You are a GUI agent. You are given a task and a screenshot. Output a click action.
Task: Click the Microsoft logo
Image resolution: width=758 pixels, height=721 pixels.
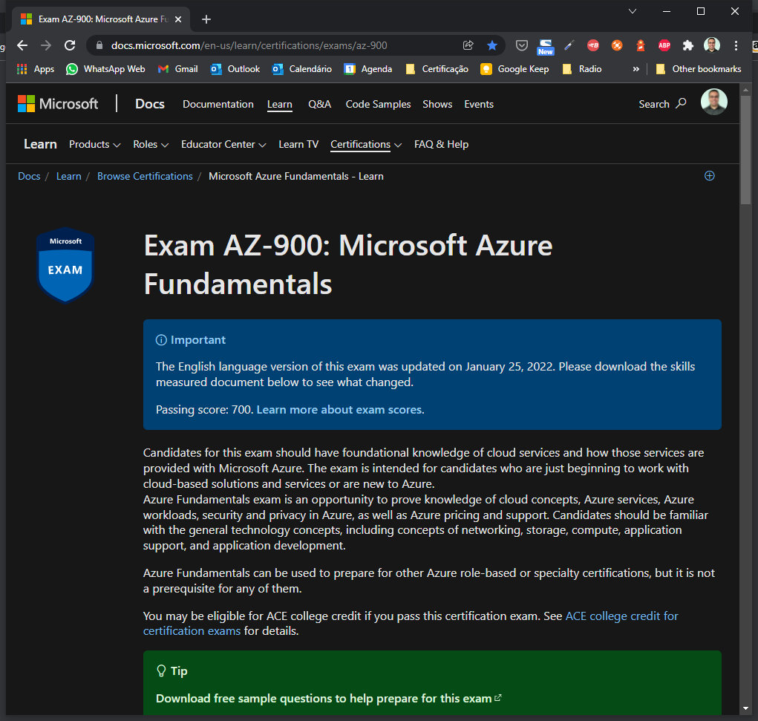(x=58, y=103)
